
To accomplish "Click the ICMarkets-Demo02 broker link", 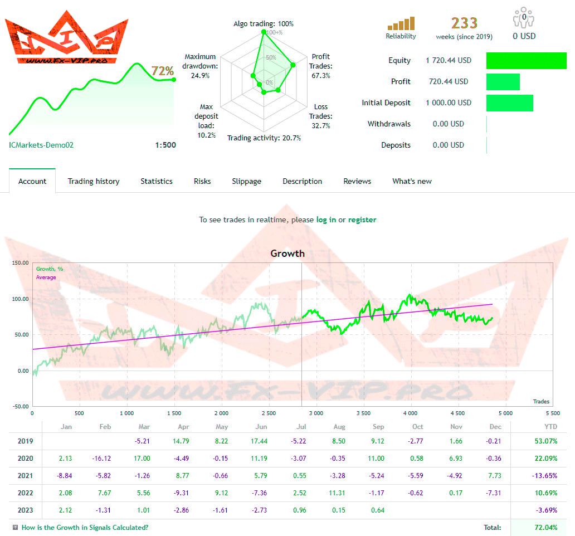I will click(x=41, y=145).
